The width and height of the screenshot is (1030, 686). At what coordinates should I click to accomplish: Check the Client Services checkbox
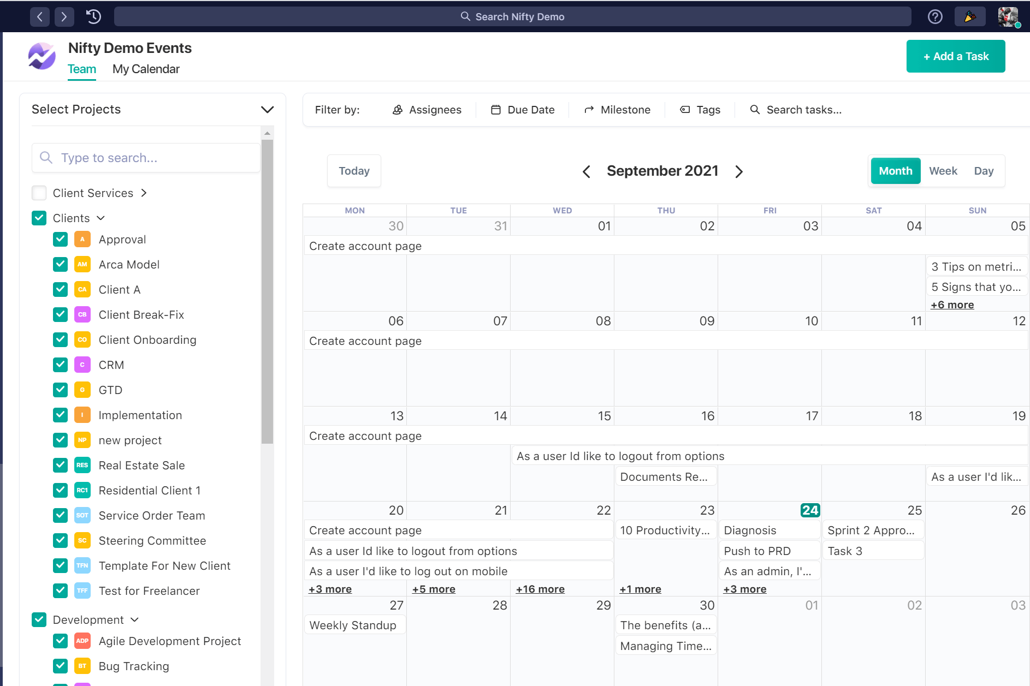(39, 193)
